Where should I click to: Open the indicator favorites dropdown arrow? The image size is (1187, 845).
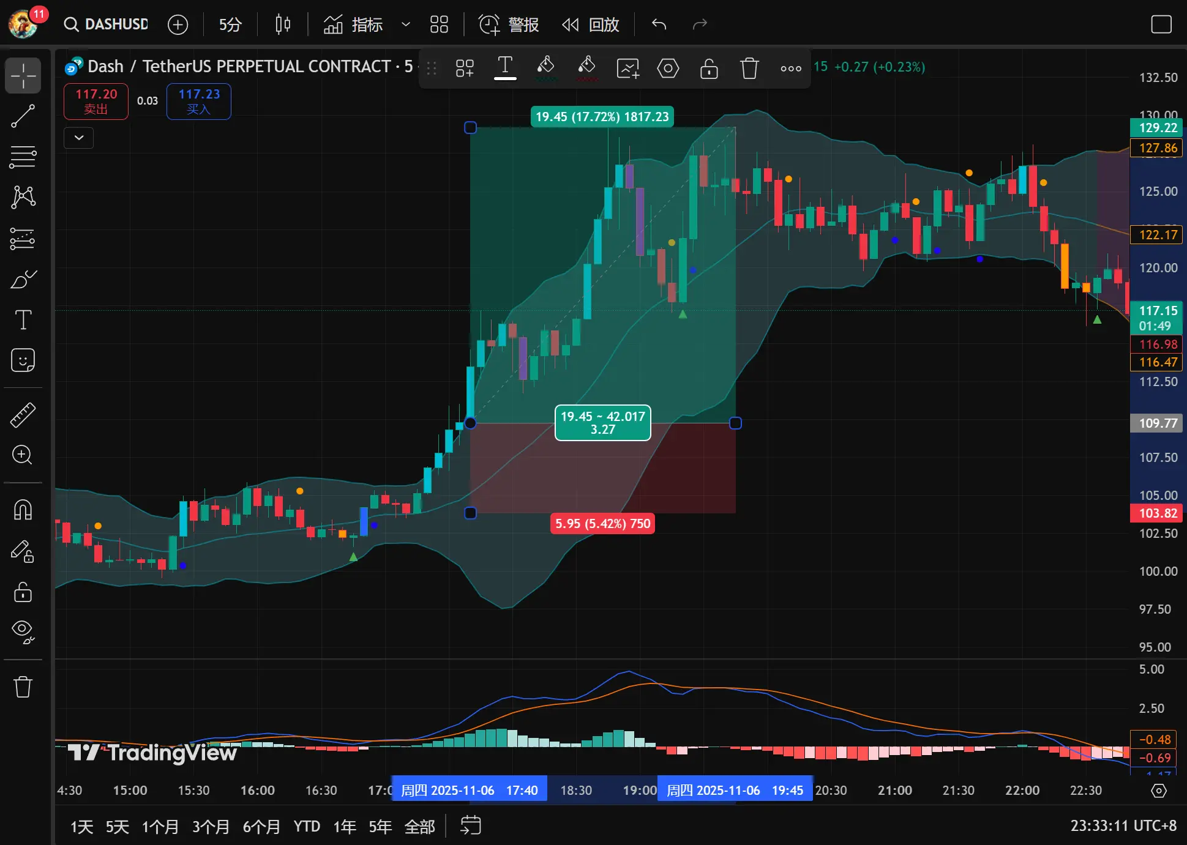click(405, 24)
